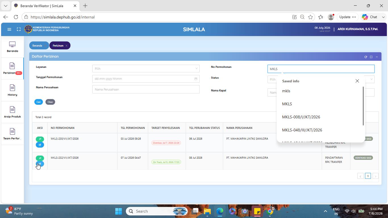Click the 'On Track, Jul 9, 2026 17:03' badge
Image resolution: width=388 pixels, height=218 pixels.
click(x=166, y=162)
